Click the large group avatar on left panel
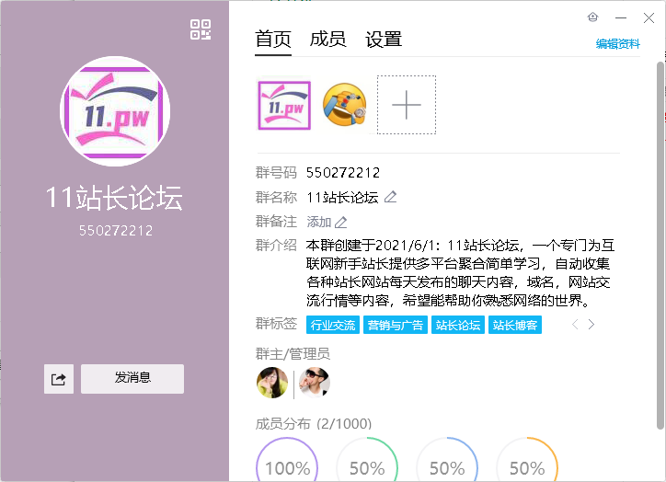 click(x=115, y=111)
